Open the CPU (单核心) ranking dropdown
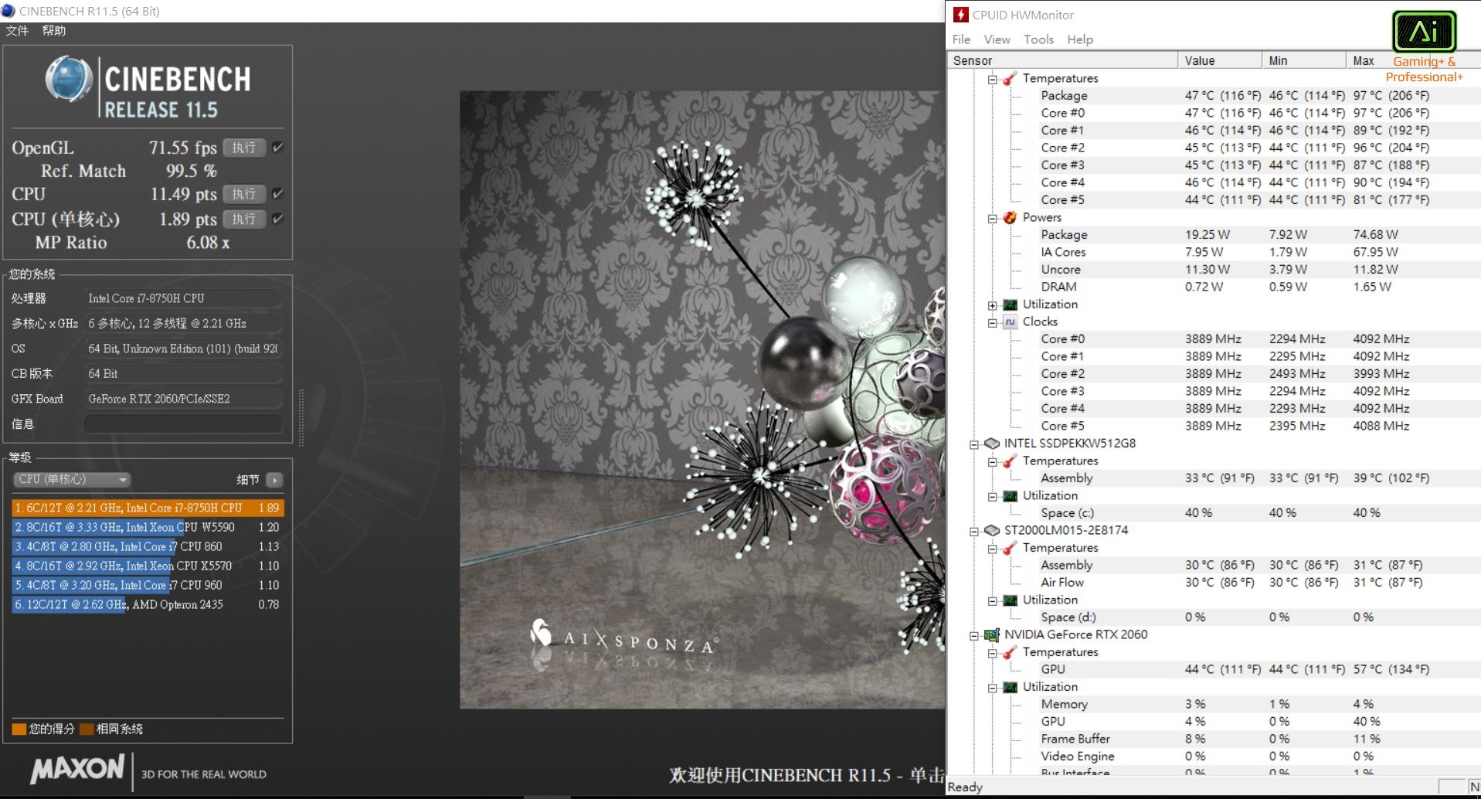The image size is (1481, 799). point(71,480)
